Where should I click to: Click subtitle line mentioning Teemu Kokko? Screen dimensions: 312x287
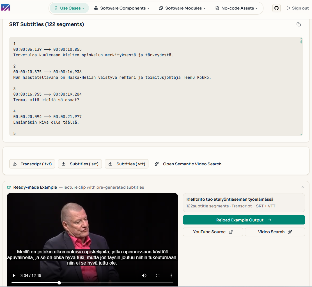coord(112,78)
